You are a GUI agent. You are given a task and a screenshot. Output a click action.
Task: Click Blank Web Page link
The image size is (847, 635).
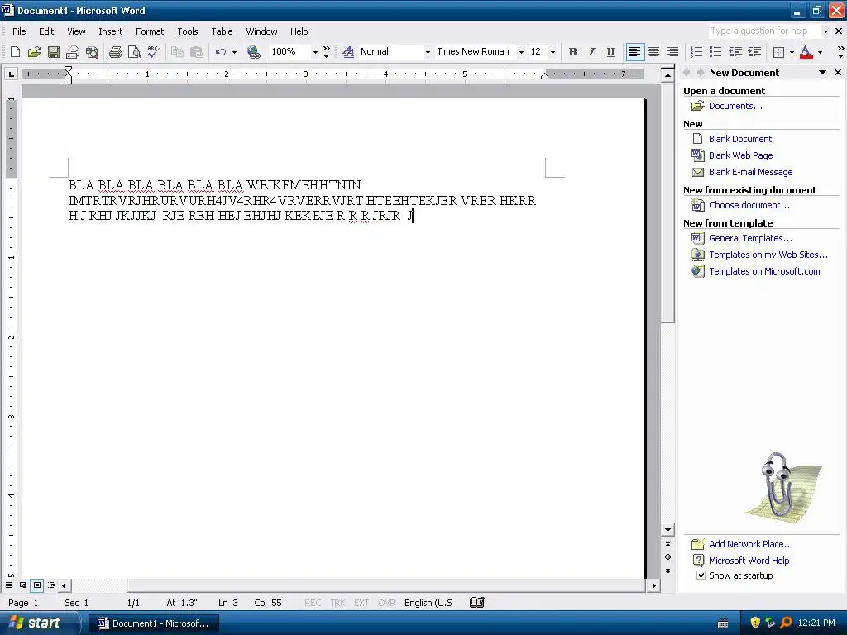tap(740, 155)
